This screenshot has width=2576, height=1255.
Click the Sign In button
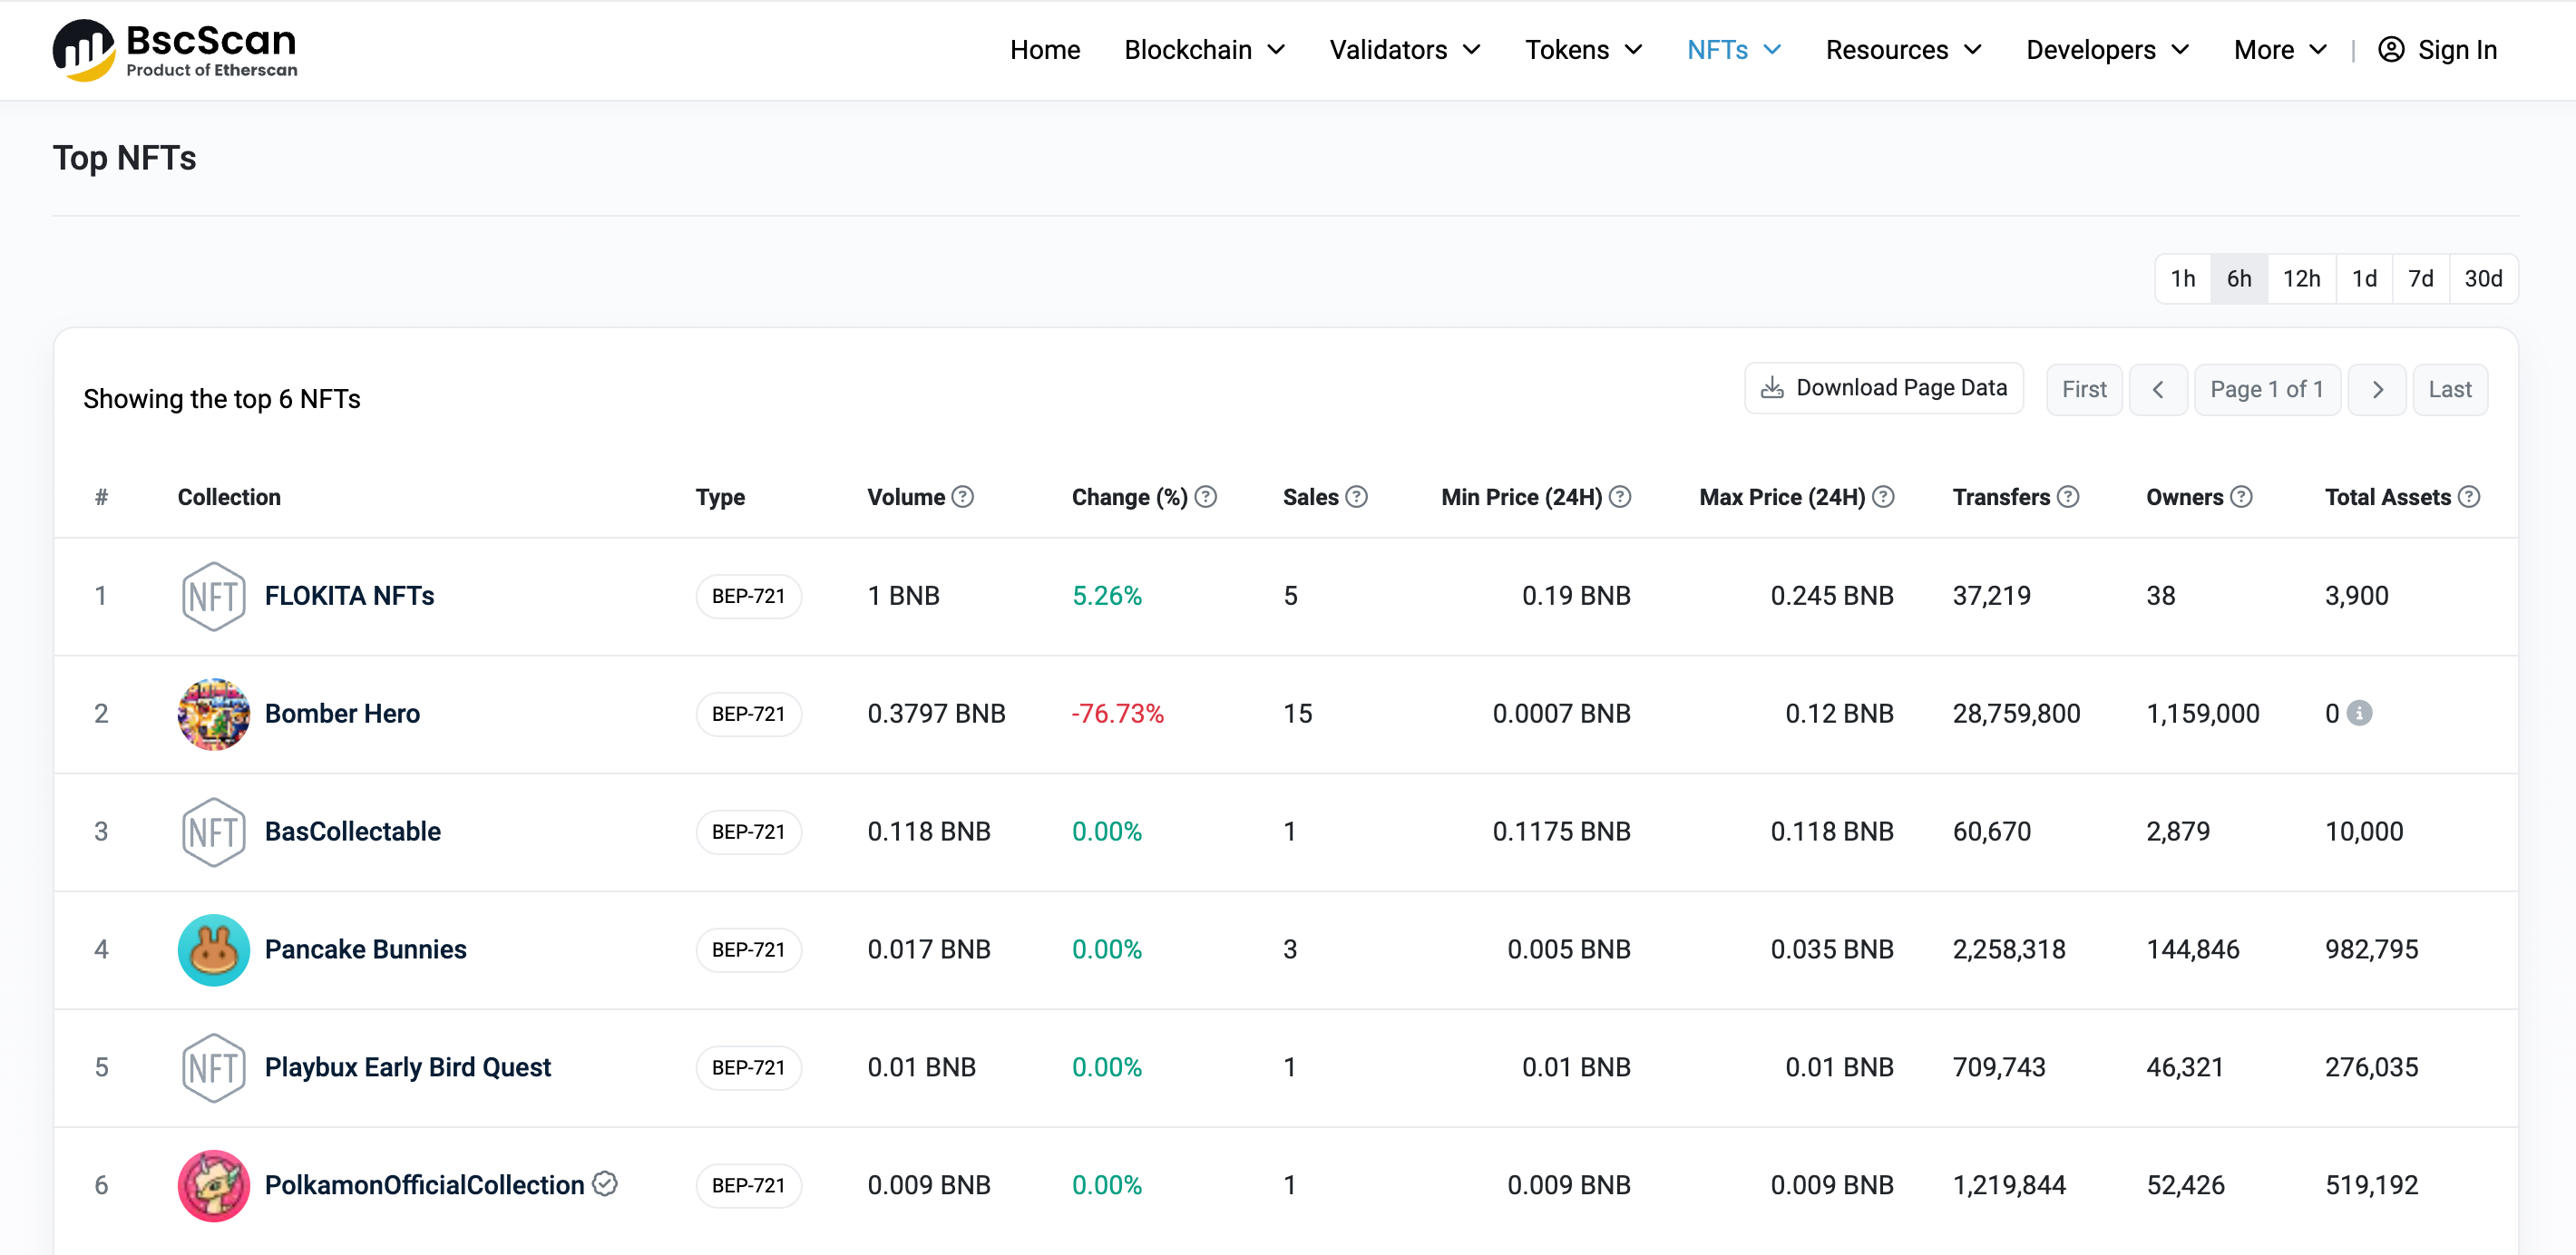pos(2436,49)
